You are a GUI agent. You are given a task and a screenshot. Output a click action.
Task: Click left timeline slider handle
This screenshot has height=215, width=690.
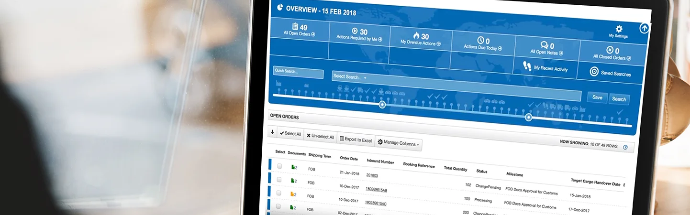pos(382,104)
